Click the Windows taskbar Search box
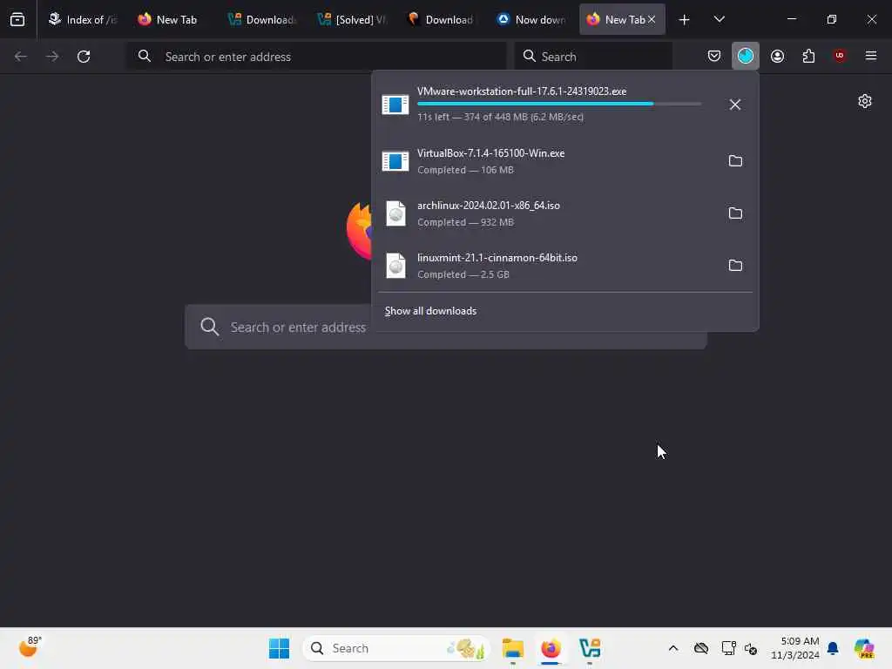This screenshot has width=892, height=669. pos(396,648)
